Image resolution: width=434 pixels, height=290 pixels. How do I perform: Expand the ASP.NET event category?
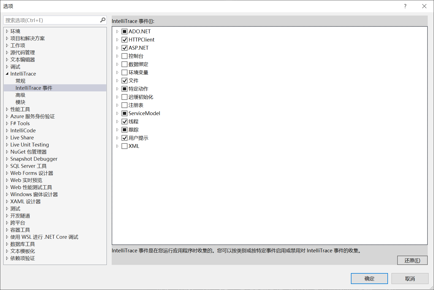[x=117, y=48]
